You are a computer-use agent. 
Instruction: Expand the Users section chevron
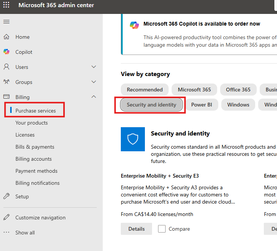(x=94, y=67)
